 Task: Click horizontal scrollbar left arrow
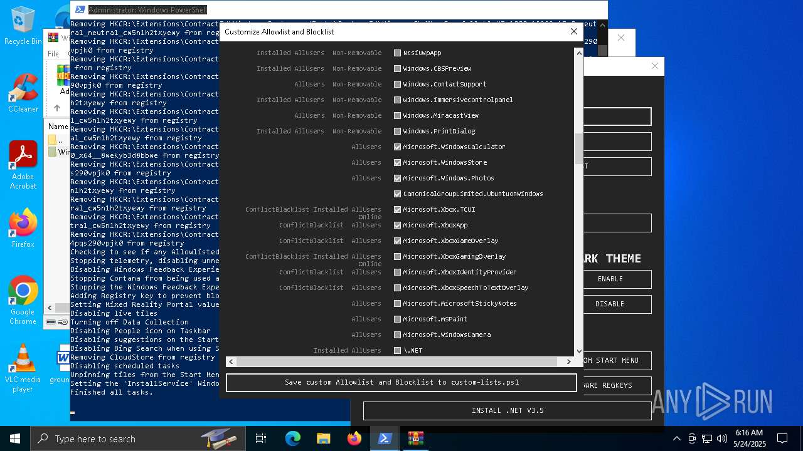[x=231, y=361]
